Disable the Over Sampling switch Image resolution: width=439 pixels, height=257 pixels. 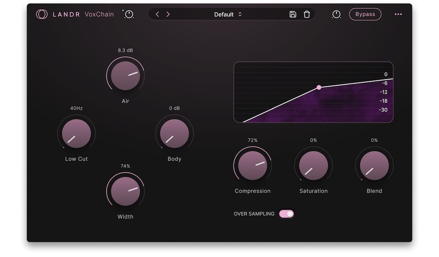[x=286, y=214]
